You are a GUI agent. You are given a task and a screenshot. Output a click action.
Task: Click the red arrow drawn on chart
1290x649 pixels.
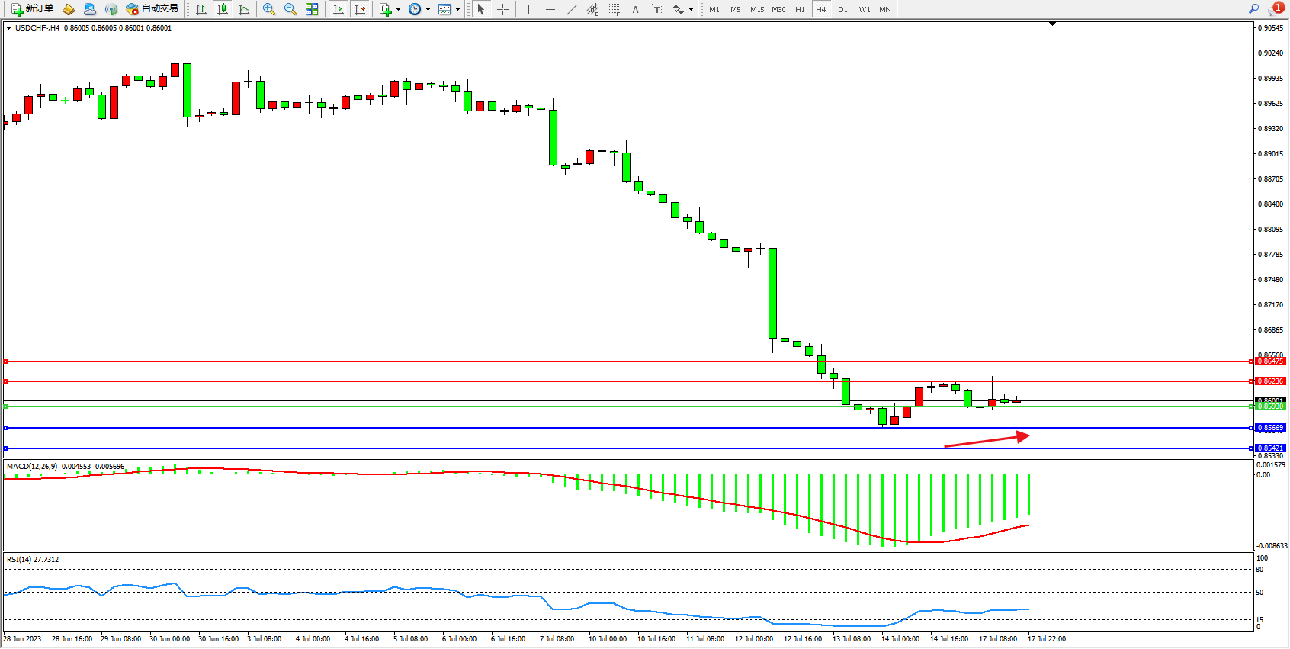click(x=987, y=441)
